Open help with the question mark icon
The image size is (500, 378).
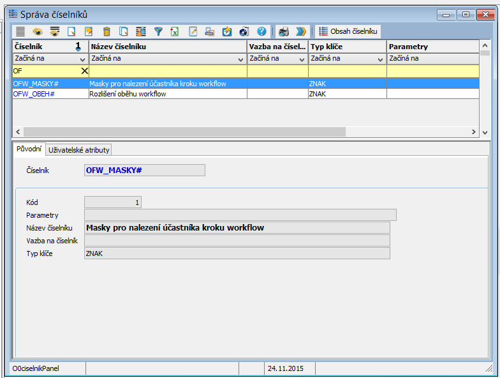(261, 31)
